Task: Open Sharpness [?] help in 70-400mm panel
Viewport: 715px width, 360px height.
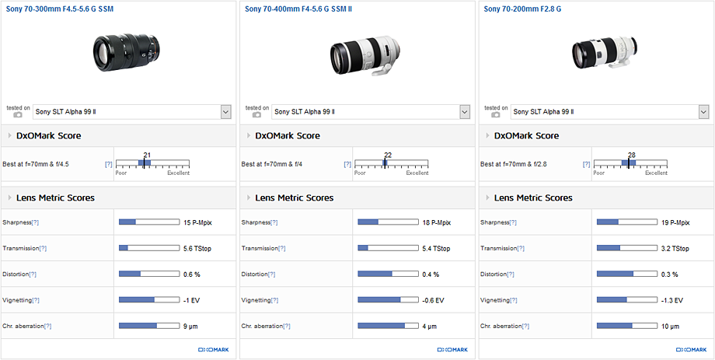Action: (274, 222)
